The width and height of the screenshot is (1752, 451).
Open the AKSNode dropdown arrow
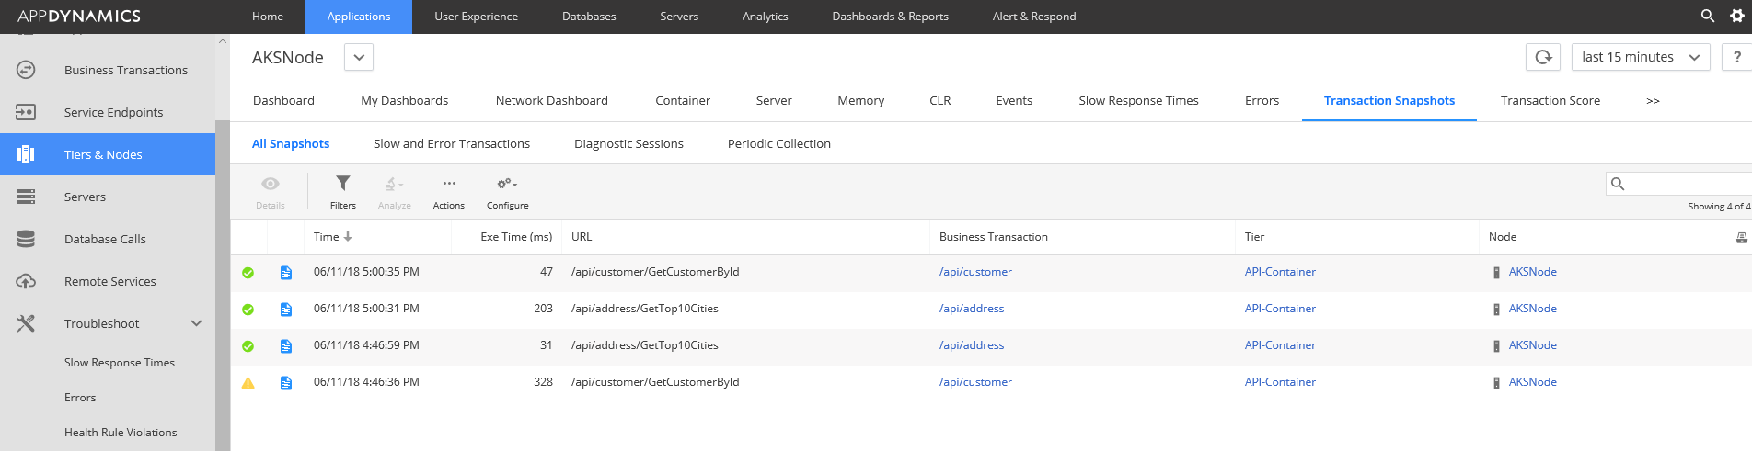click(359, 57)
